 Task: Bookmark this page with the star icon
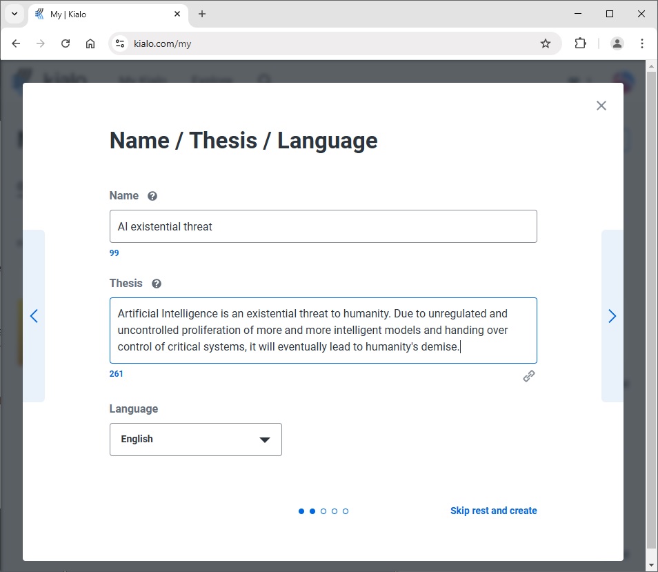(x=545, y=43)
